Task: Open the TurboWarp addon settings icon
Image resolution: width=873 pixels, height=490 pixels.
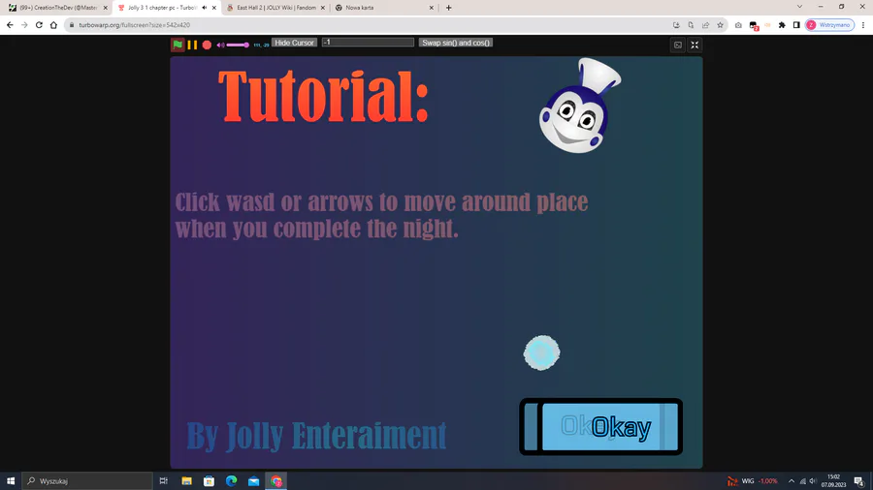Action: [678, 45]
